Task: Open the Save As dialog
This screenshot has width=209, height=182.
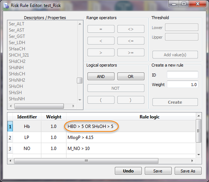Action: point(188,171)
